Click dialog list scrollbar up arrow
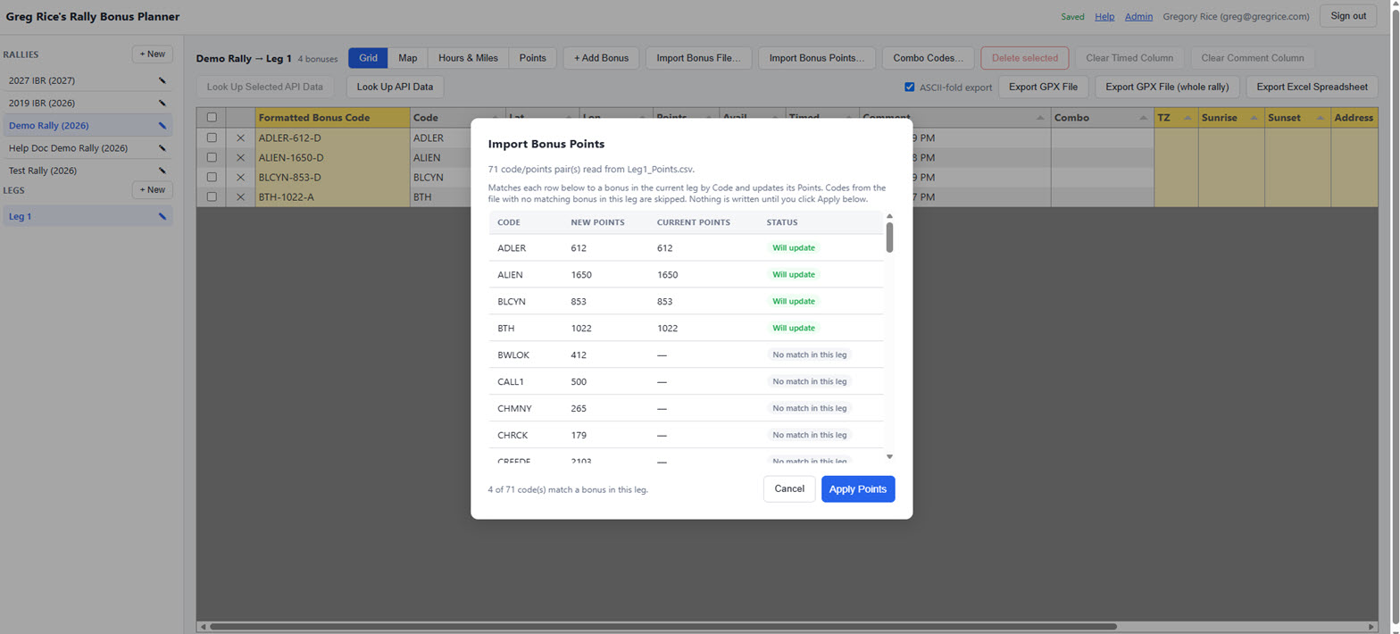Image resolution: width=1400 pixels, height=634 pixels. coord(889,216)
